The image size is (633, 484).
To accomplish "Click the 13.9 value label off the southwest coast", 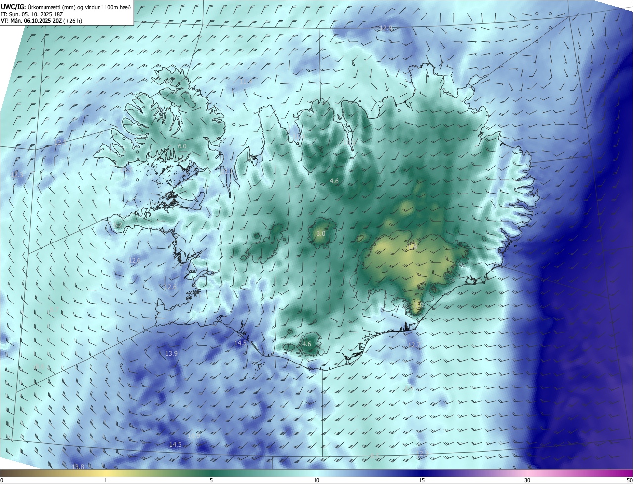I will 171,353.
